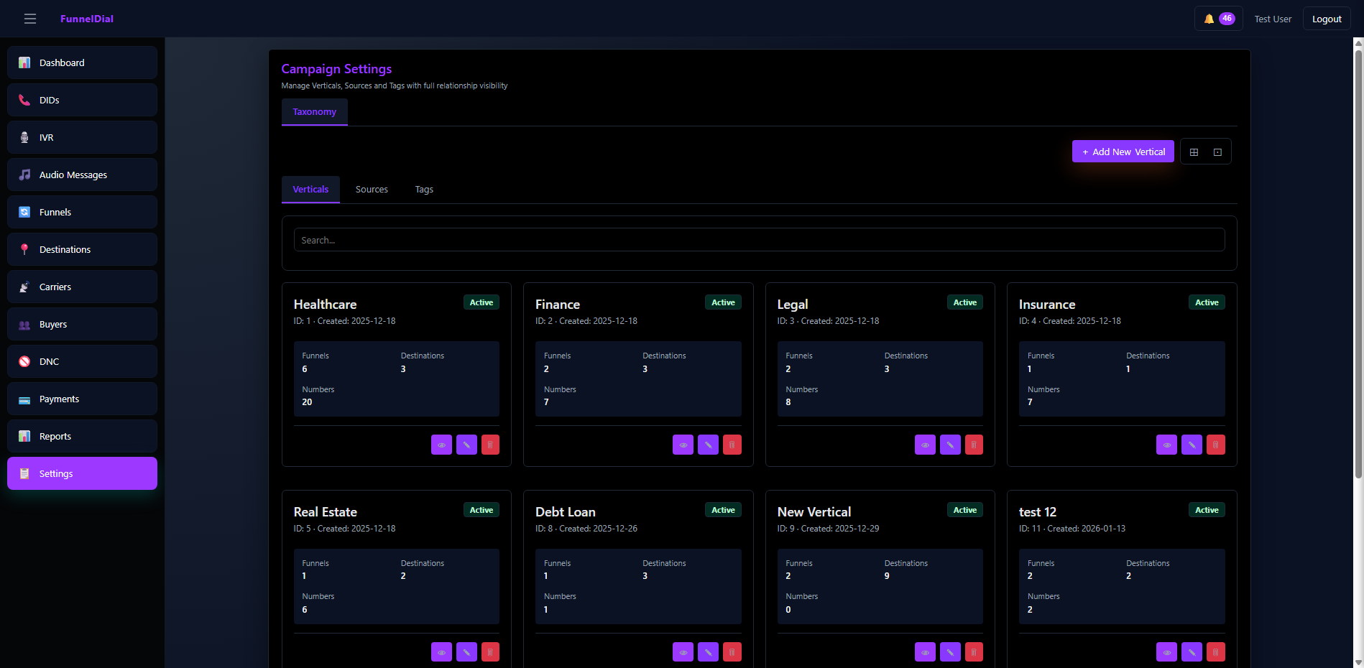The width and height of the screenshot is (1364, 668).
Task: Click the hamburger menu icon
Action: point(30,19)
